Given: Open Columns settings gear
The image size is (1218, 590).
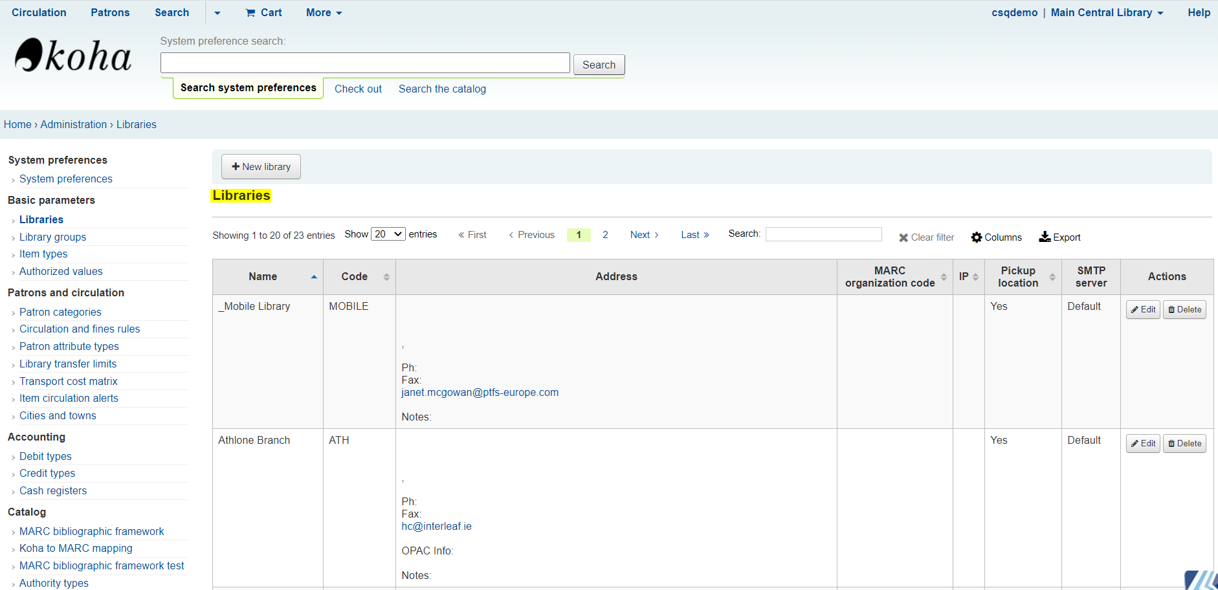Looking at the screenshot, I should (x=977, y=237).
